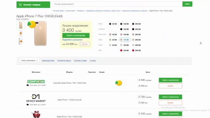Pick the Silver 128 GB color swatch
This screenshot has height=118, width=210.
click(x=121, y=45)
